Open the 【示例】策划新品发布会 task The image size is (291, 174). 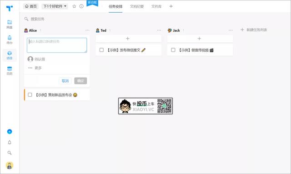click(x=56, y=95)
